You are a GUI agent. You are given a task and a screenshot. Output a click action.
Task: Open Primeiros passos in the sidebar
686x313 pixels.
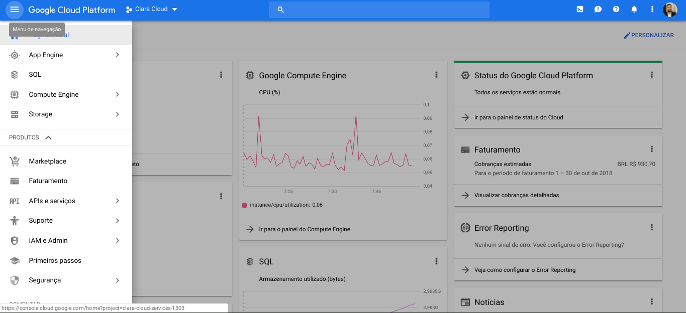click(66, 260)
